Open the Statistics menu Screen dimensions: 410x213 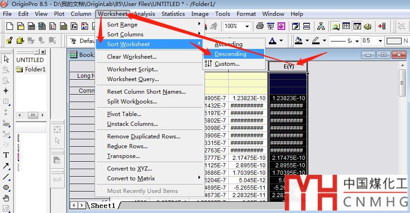coord(173,14)
